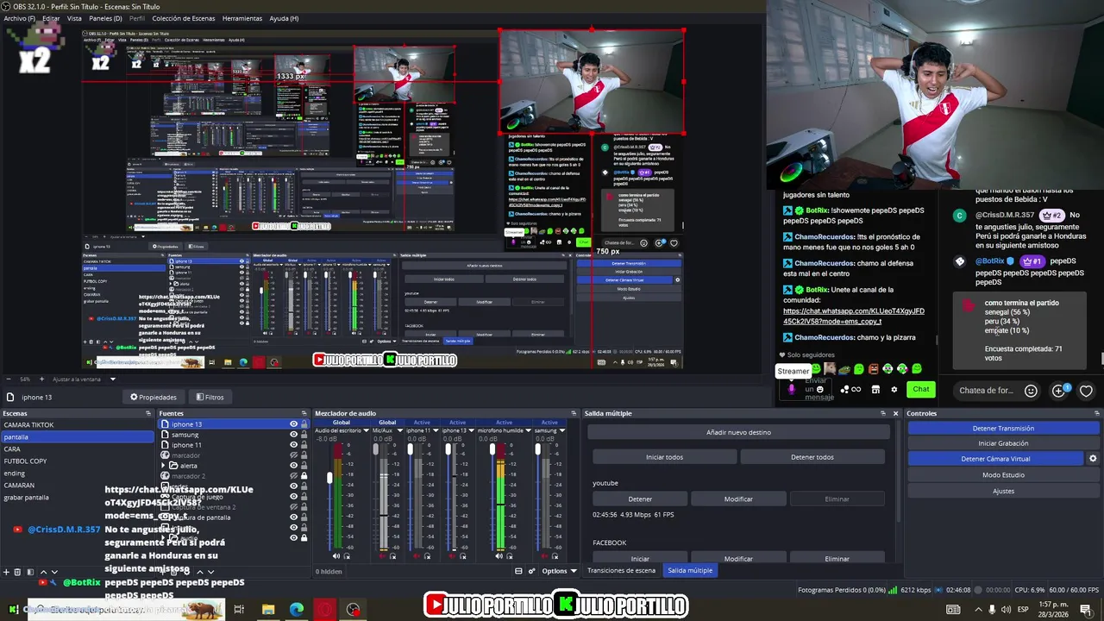Open Propiedades for iphone 13
This screenshot has height=621, width=1104.
coord(154,397)
